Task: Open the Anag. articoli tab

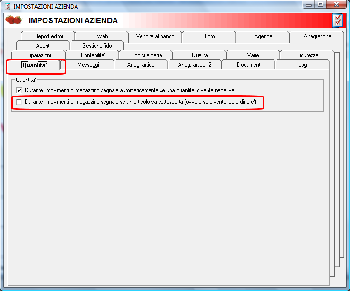Action: [142, 65]
